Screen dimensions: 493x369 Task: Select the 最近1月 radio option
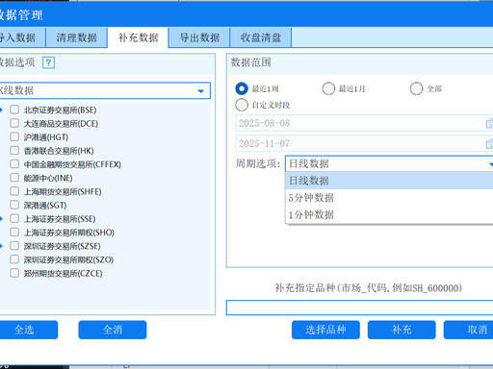point(328,88)
